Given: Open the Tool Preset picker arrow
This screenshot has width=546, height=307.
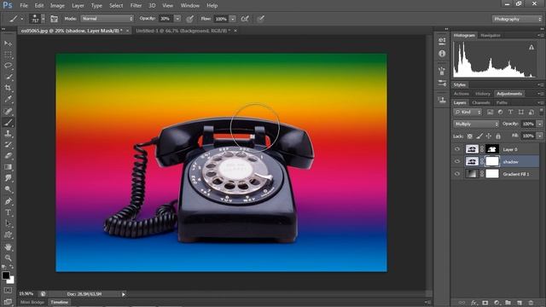Looking at the screenshot, I should point(22,19).
